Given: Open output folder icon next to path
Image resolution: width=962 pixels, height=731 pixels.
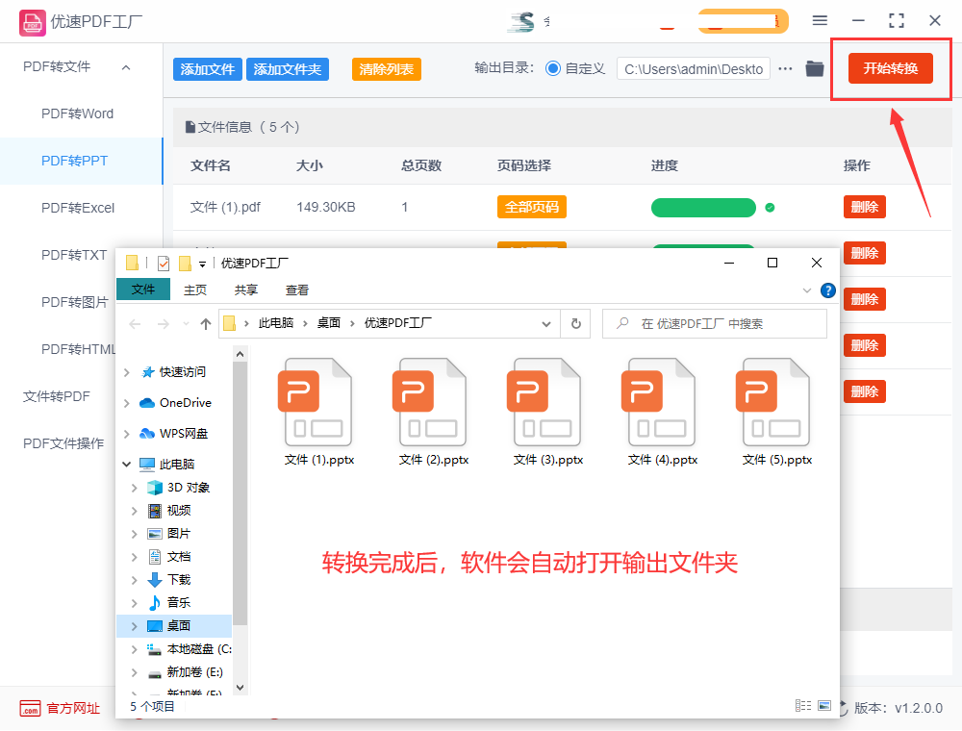Looking at the screenshot, I should (814, 68).
